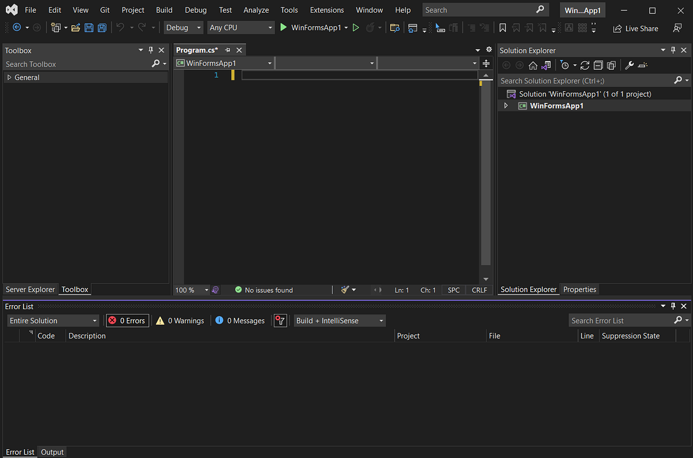This screenshot has height=458, width=693.
Task: Select the Start Debugging green play icon
Action: (283, 27)
